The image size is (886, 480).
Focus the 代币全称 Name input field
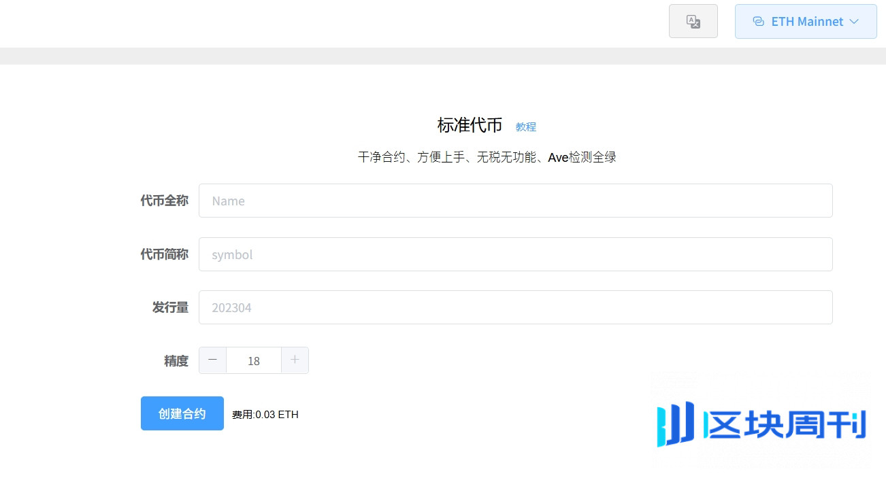click(x=515, y=201)
